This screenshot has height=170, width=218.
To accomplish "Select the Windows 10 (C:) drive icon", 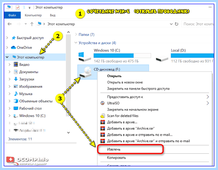I will pyautogui.click(x=85, y=56).
